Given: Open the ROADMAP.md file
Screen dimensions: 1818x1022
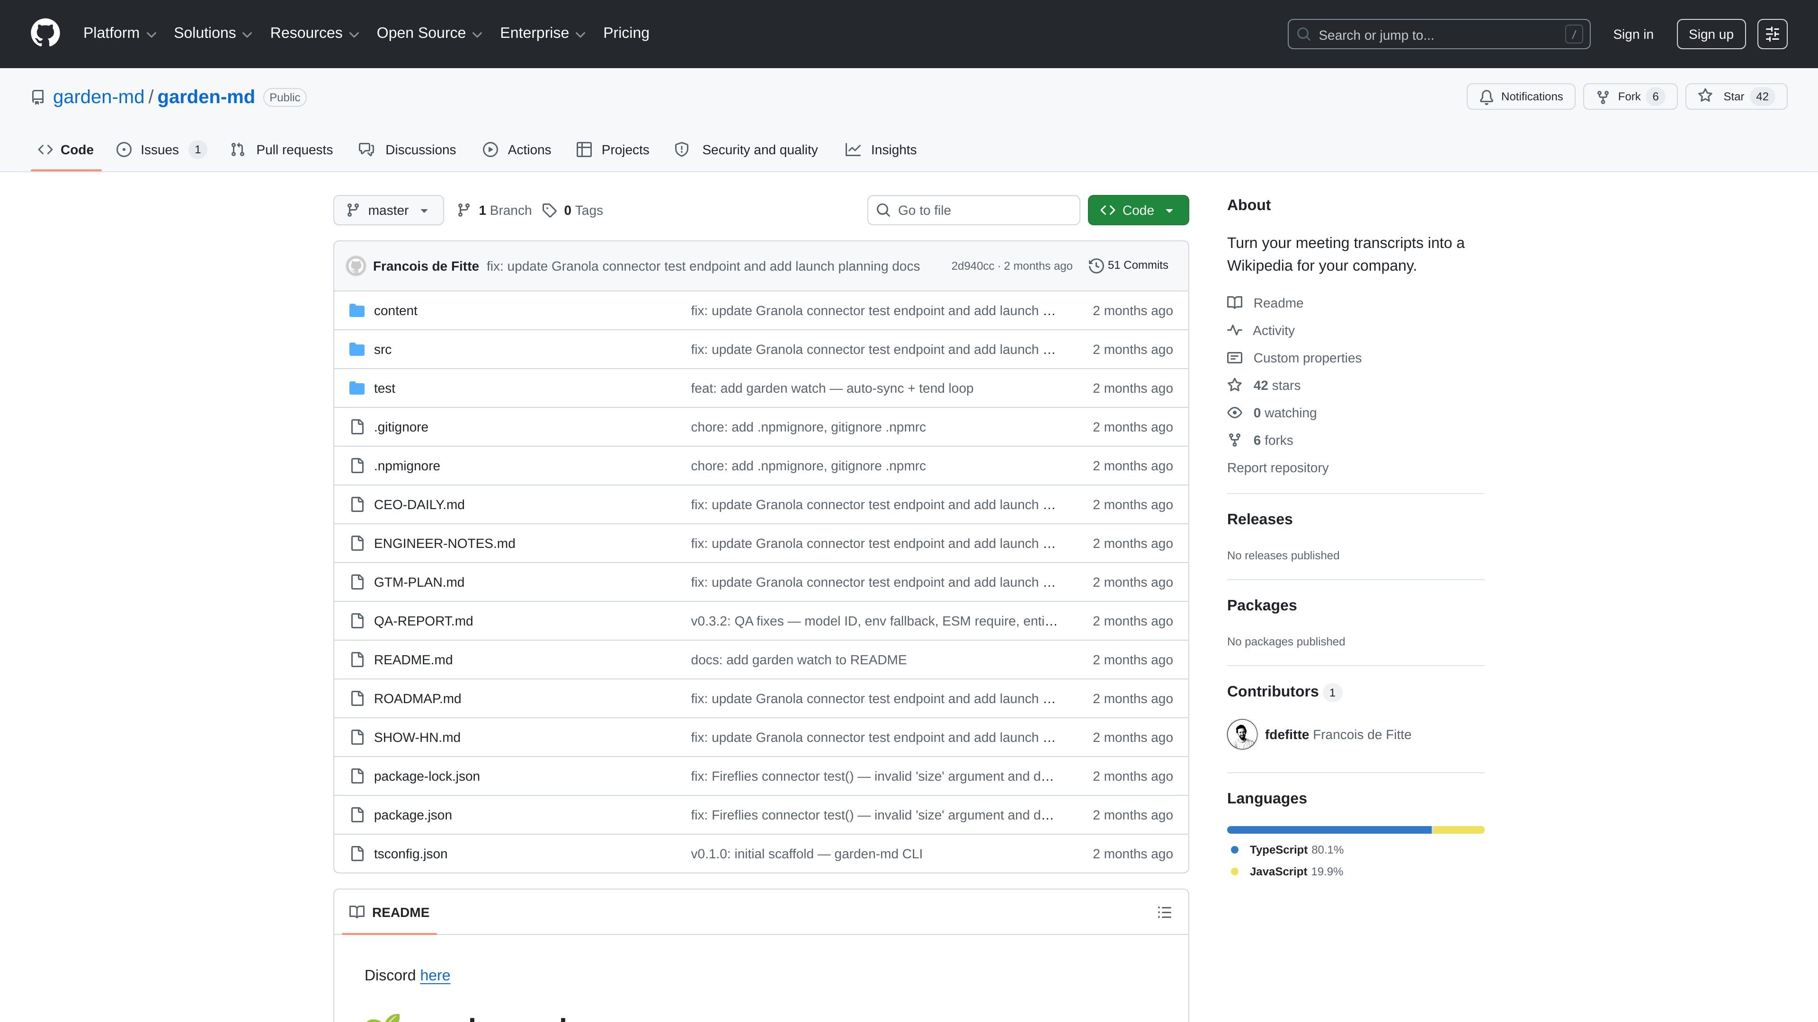Looking at the screenshot, I should coord(418,698).
